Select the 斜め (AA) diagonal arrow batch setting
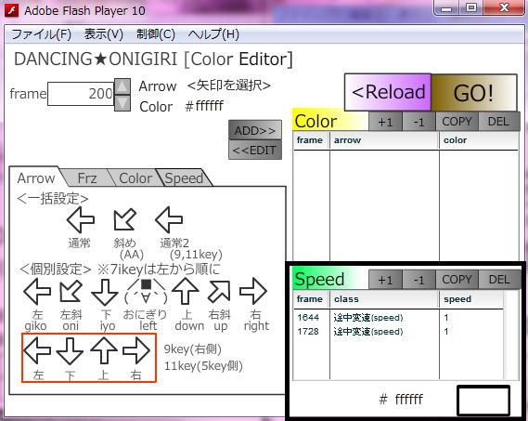 click(124, 219)
